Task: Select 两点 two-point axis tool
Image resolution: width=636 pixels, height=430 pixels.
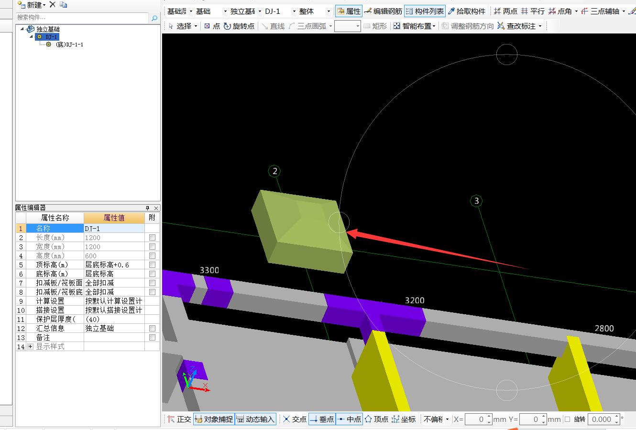Action: coord(505,11)
